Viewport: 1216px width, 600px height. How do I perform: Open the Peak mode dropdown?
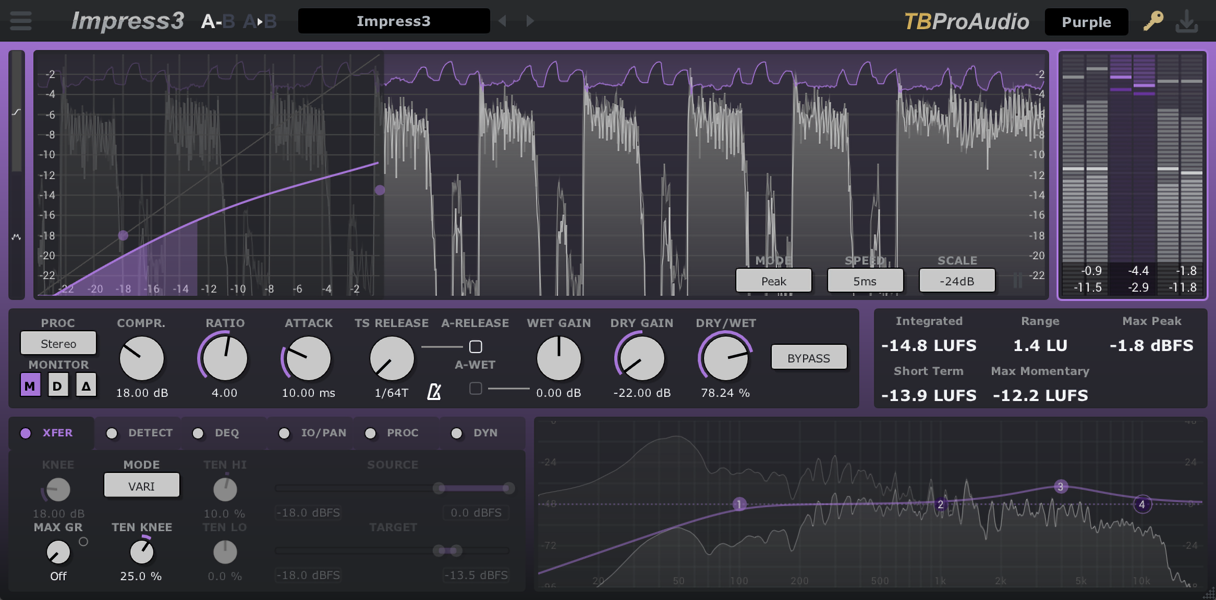tap(773, 281)
